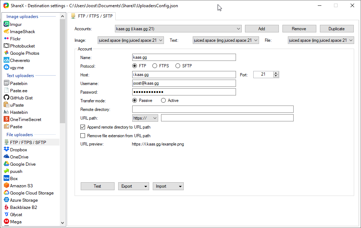Select Pastebin in the text uploaders list
The height and width of the screenshot is (228, 361).
point(18,84)
